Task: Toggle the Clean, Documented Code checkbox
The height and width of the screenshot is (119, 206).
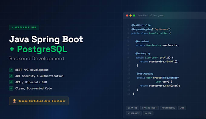Action: 11,88
